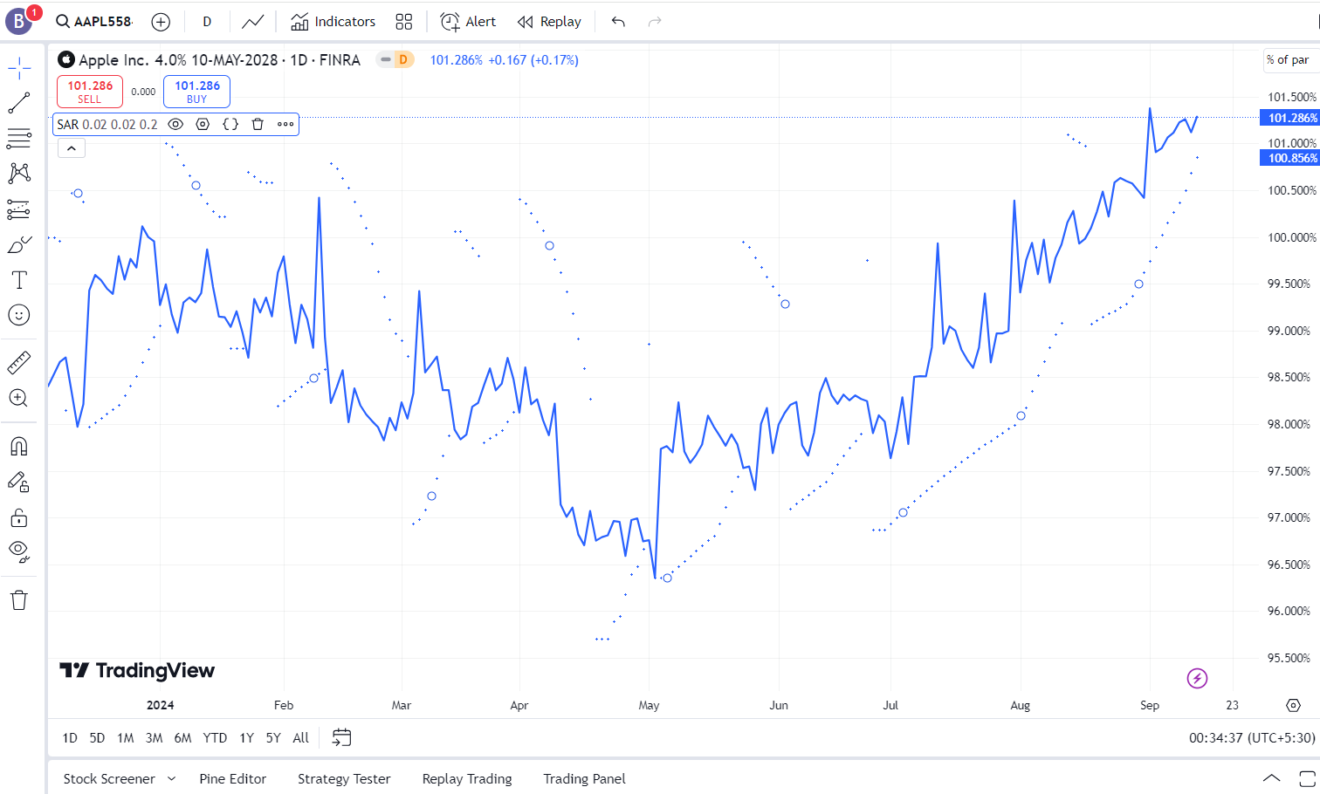Screen dimensions: 1320x794
Task: Remove all drawings with the trash icon
Action: (x=19, y=600)
